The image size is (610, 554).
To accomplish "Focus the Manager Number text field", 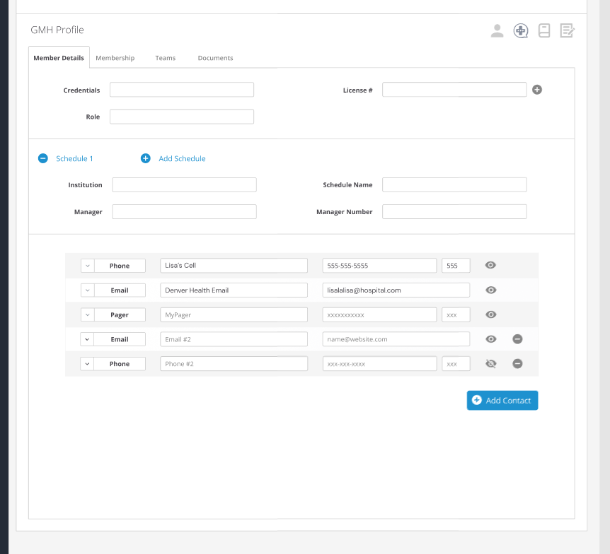I will coord(454,212).
